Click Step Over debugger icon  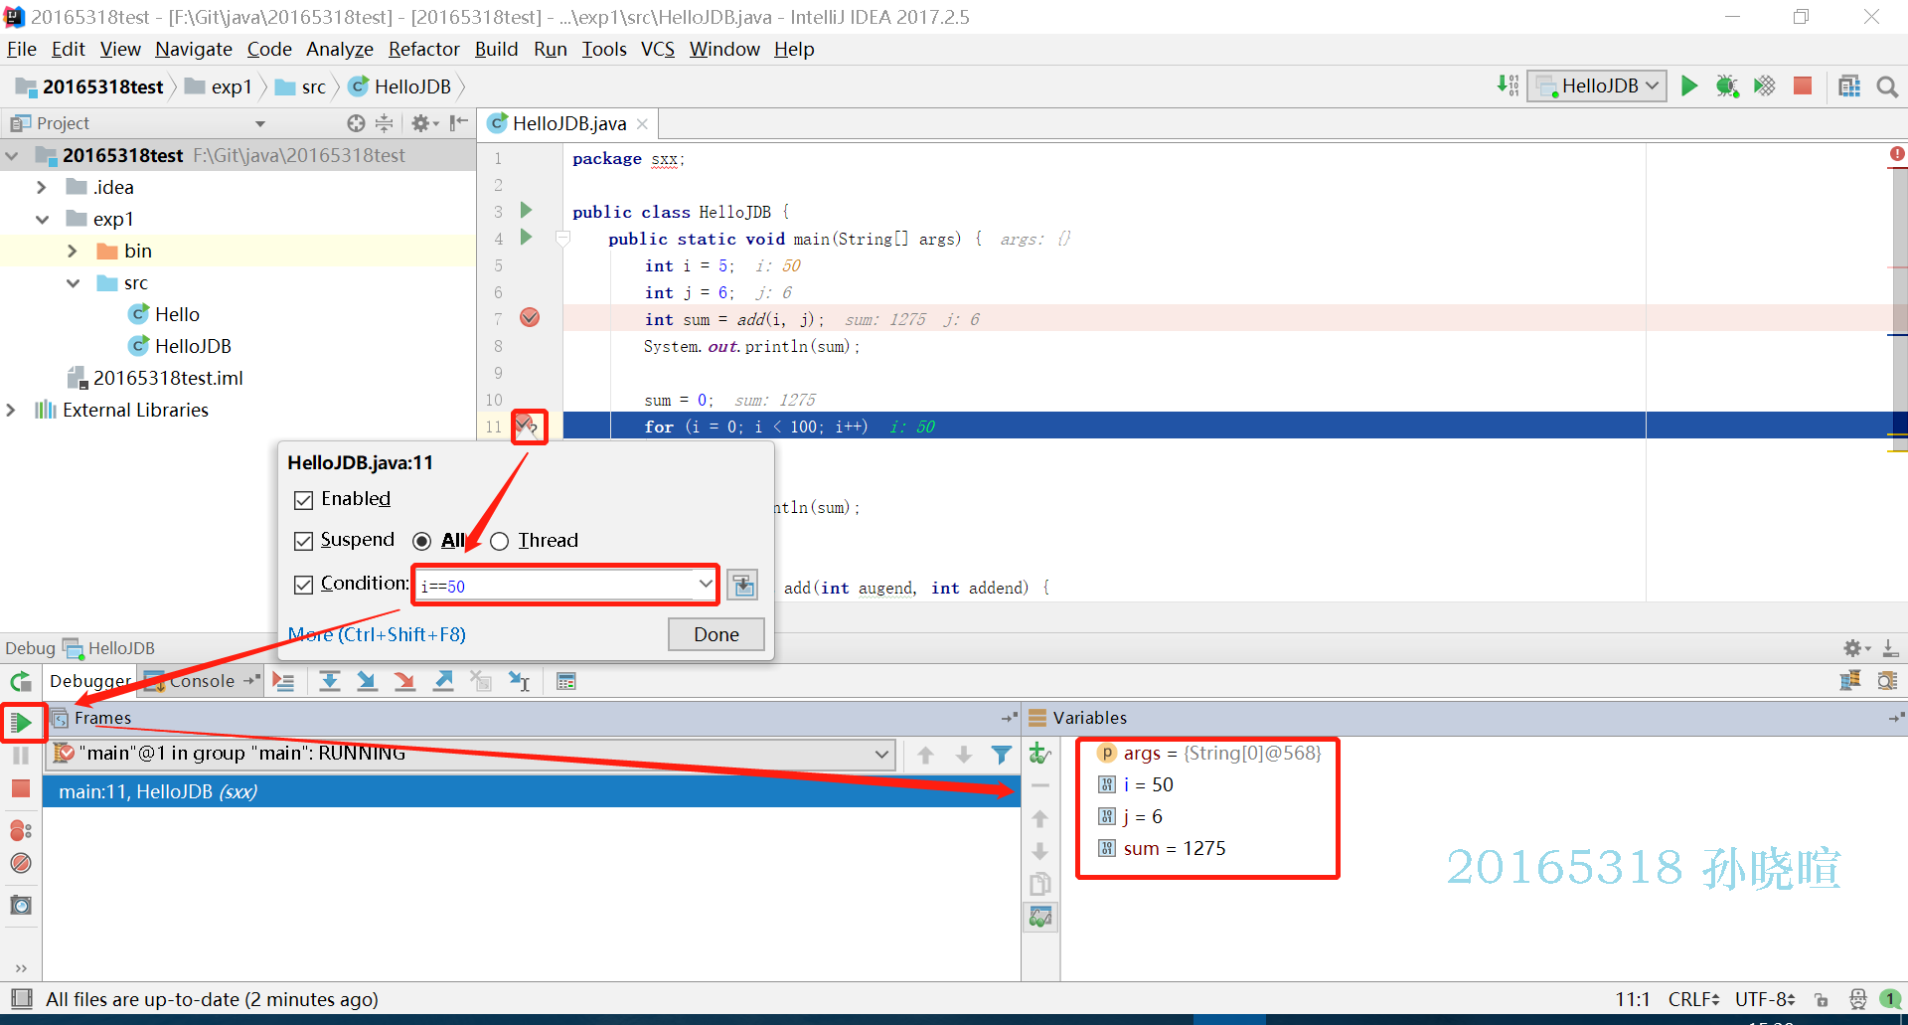(329, 682)
